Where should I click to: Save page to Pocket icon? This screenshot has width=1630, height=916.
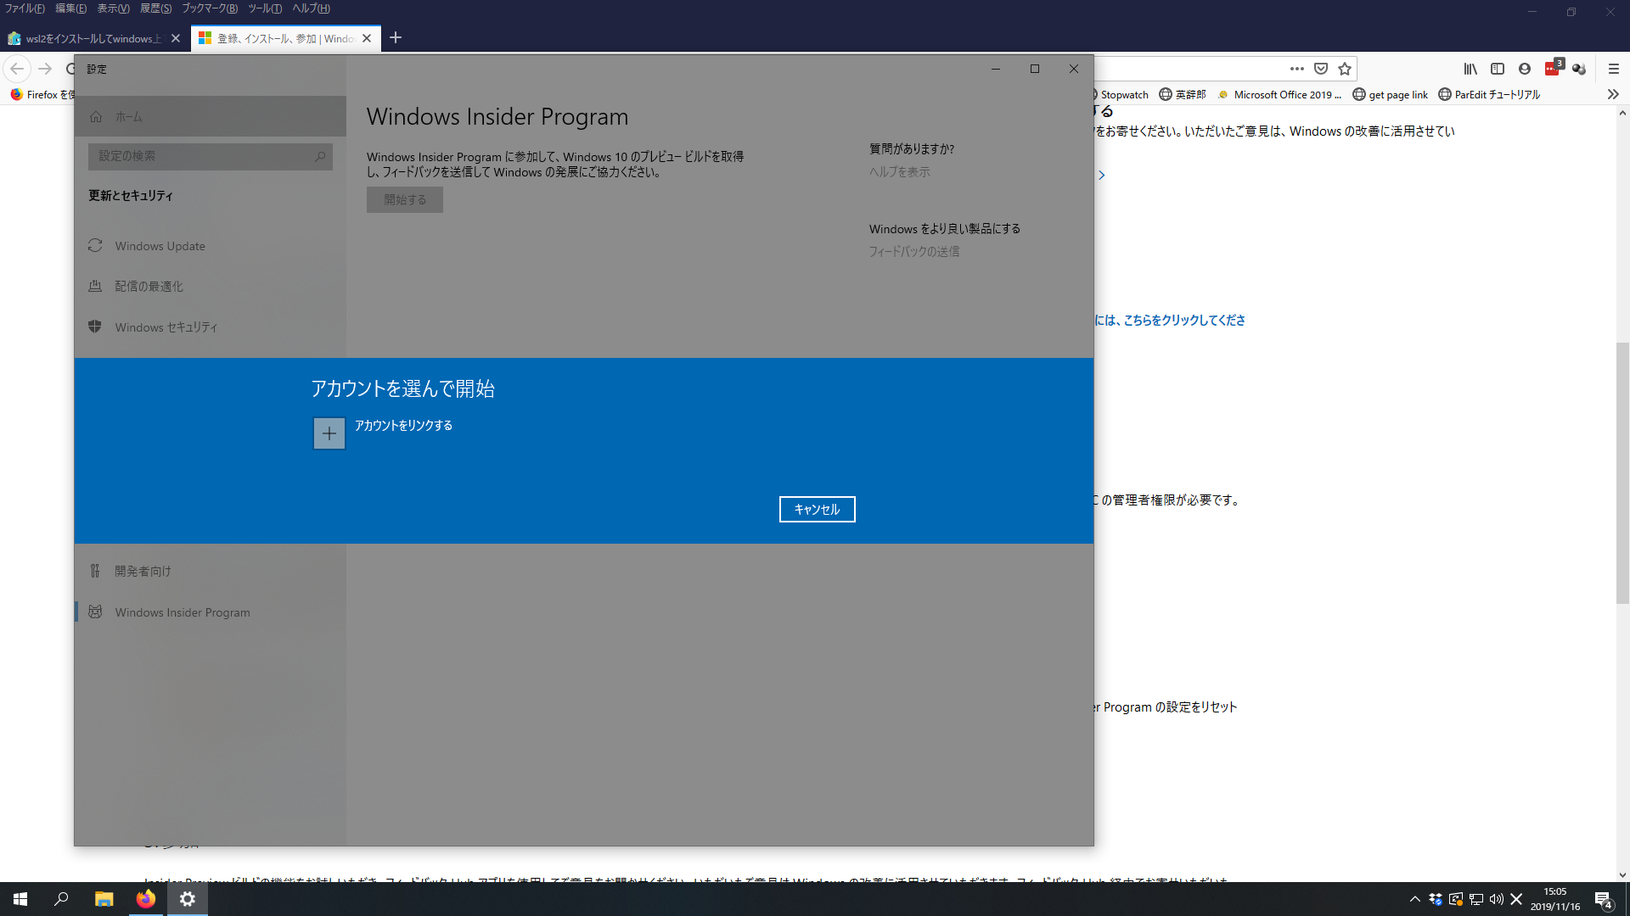pyautogui.click(x=1321, y=69)
